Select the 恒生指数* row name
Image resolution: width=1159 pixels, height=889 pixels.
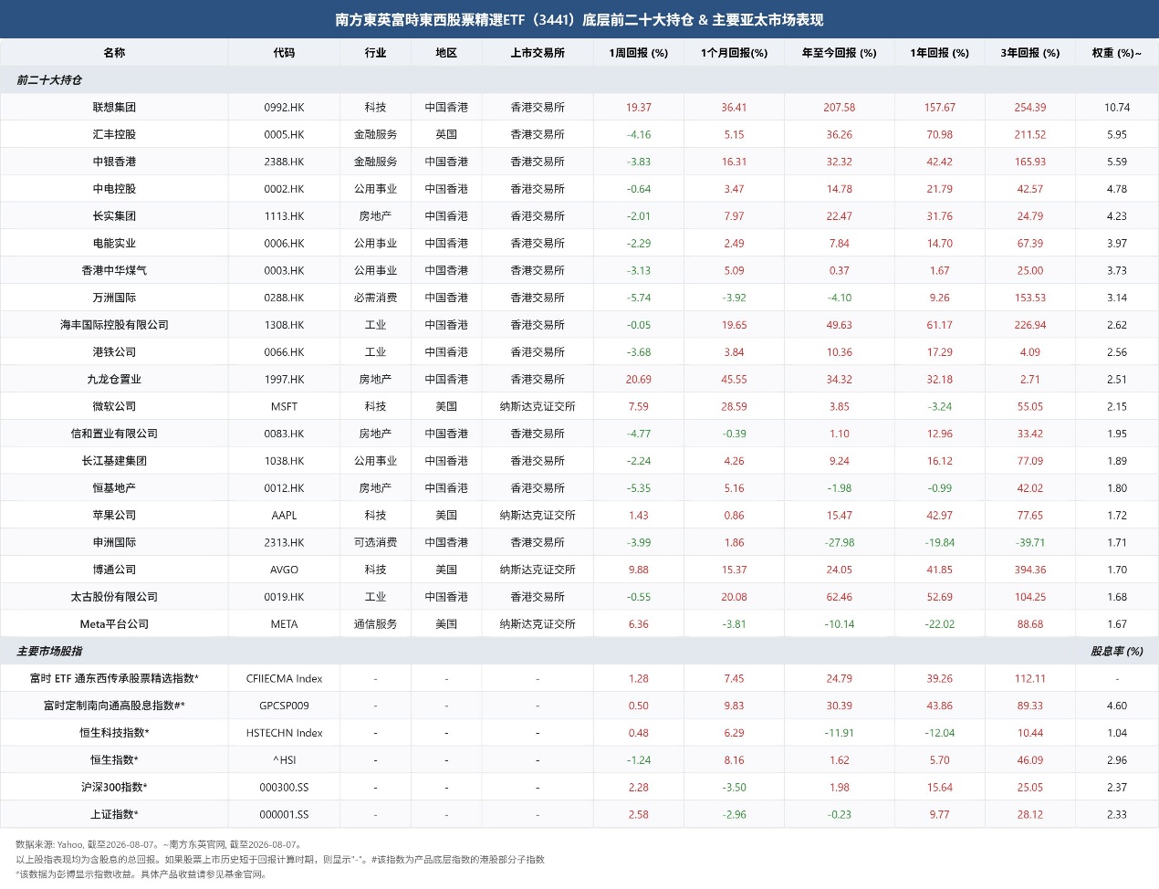tap(114, 760)
